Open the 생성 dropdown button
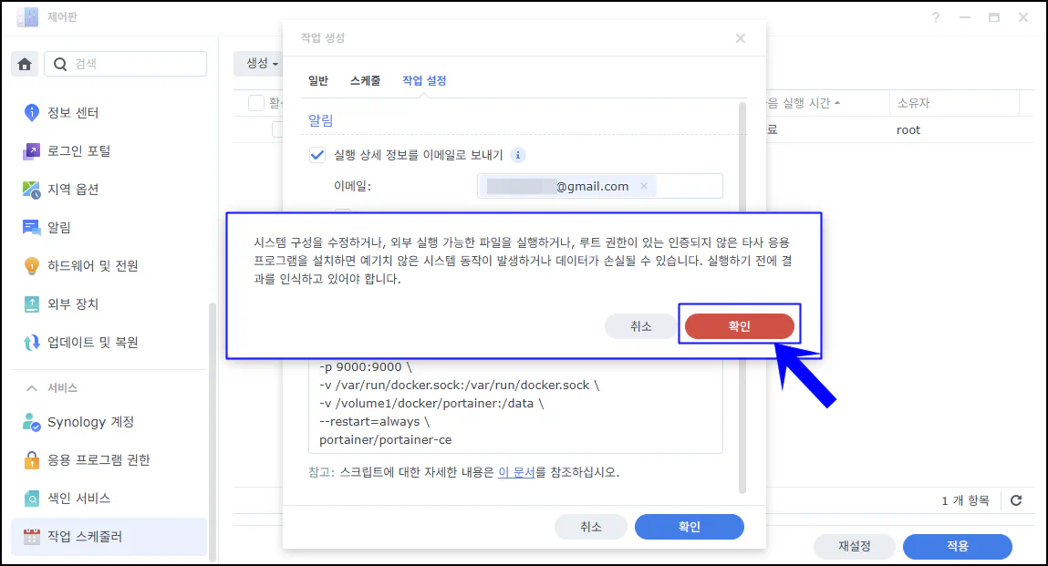This screenshot has width=1048, height=566. tap(260, 64)
